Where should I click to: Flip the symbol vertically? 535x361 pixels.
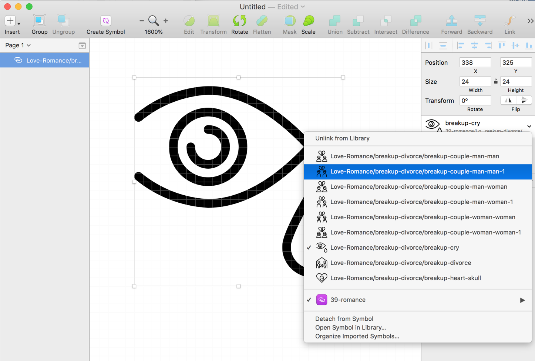pyautogui.click(x=524, y=100)
